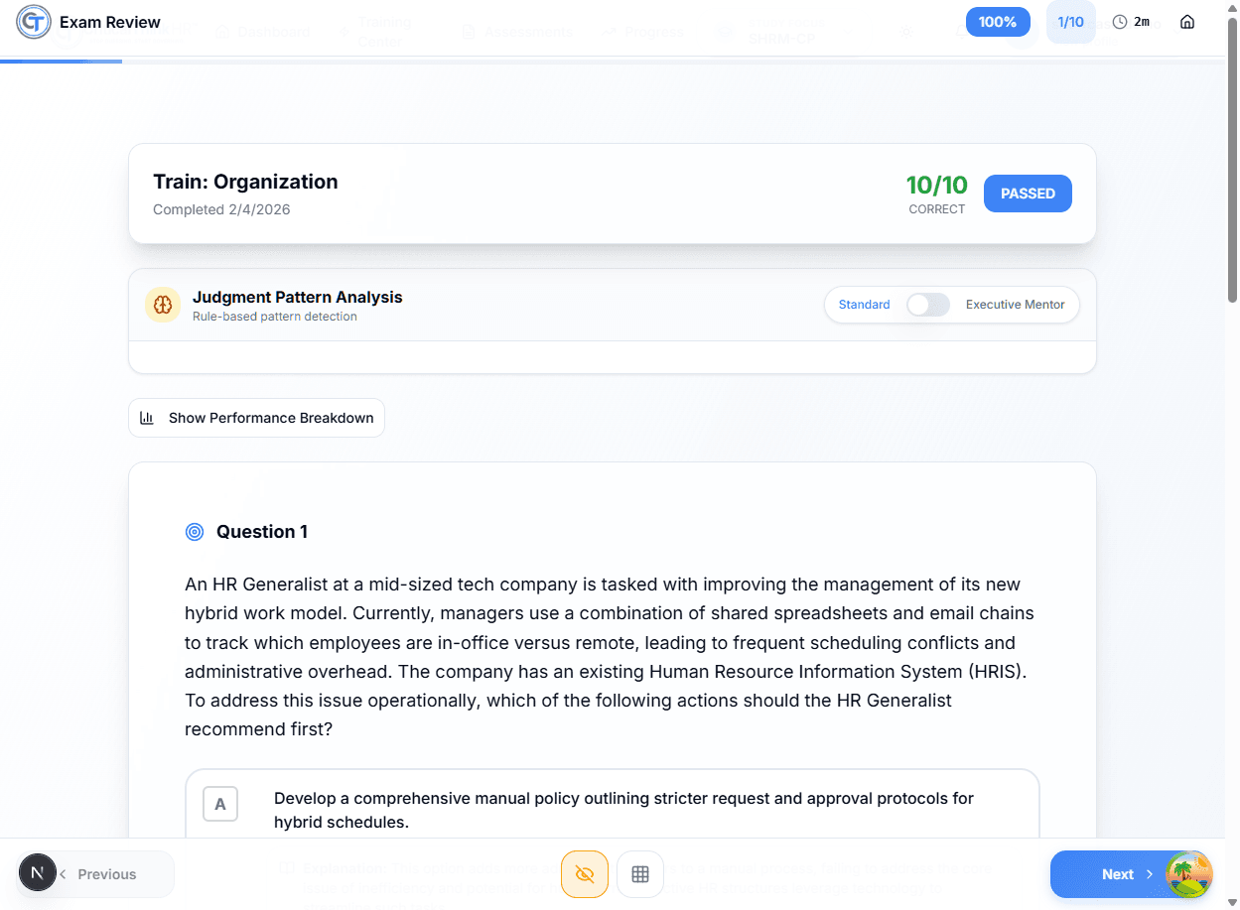Click the page vertical scrollbar
This screenshot has height=910, width=1240.
tap(1233, 159)
